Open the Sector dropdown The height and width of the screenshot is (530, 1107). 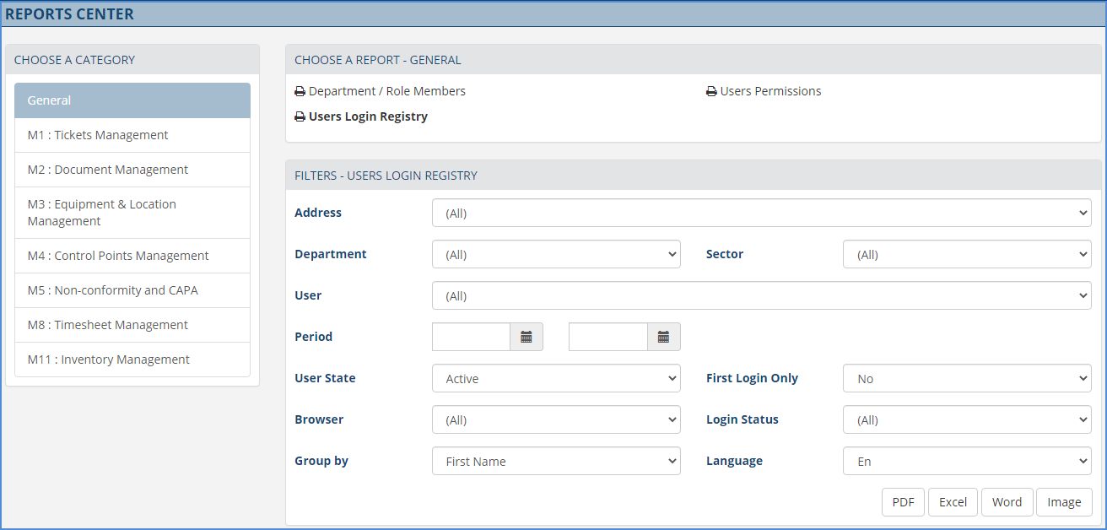(966, 254)
